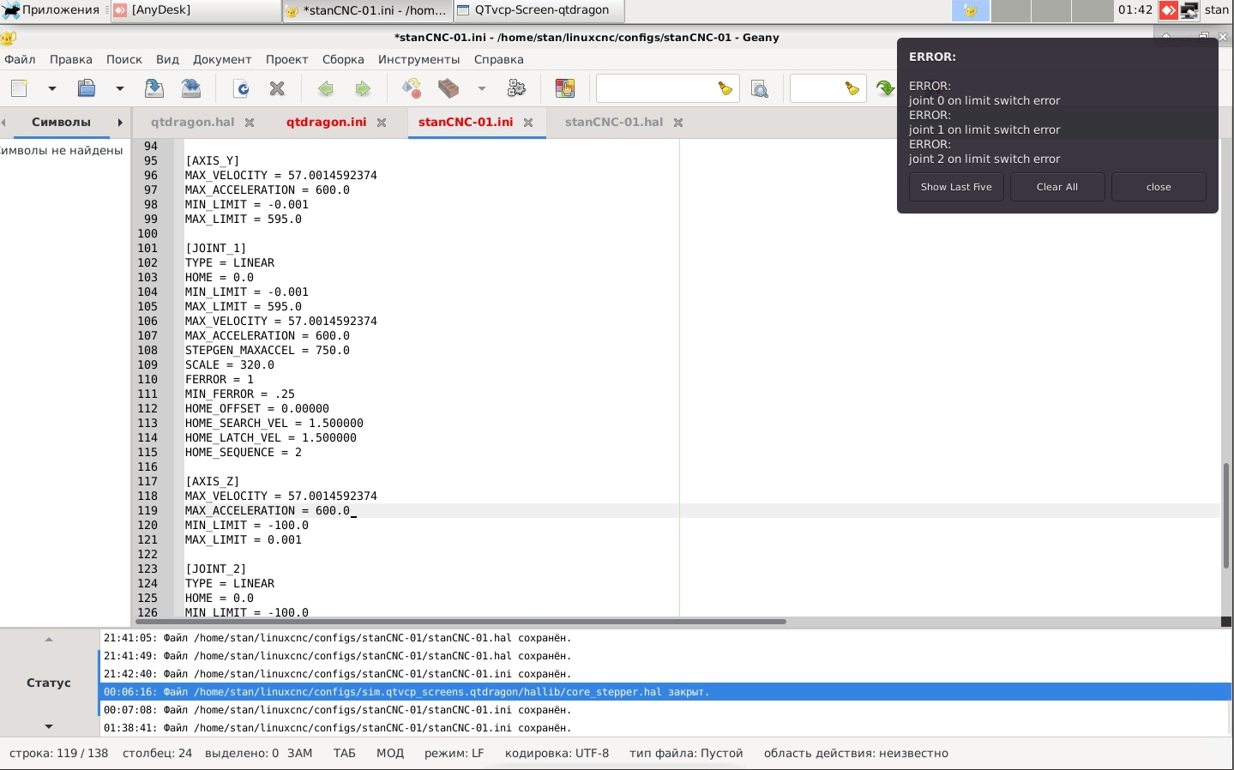Click the Build brick icon
Image resolution: width=1234 pixels, height=770 pixels.
[448, 88]
